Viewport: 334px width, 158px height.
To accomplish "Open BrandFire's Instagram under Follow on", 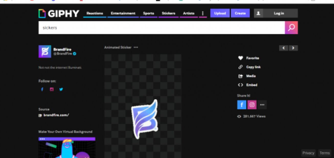I will point(52,89).
